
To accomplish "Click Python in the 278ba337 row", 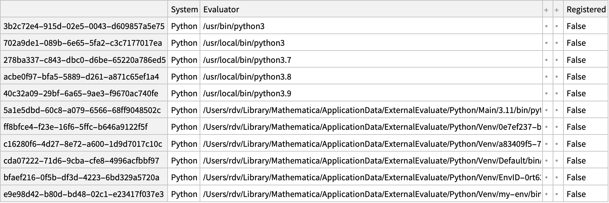I will (x=184, y=60).
